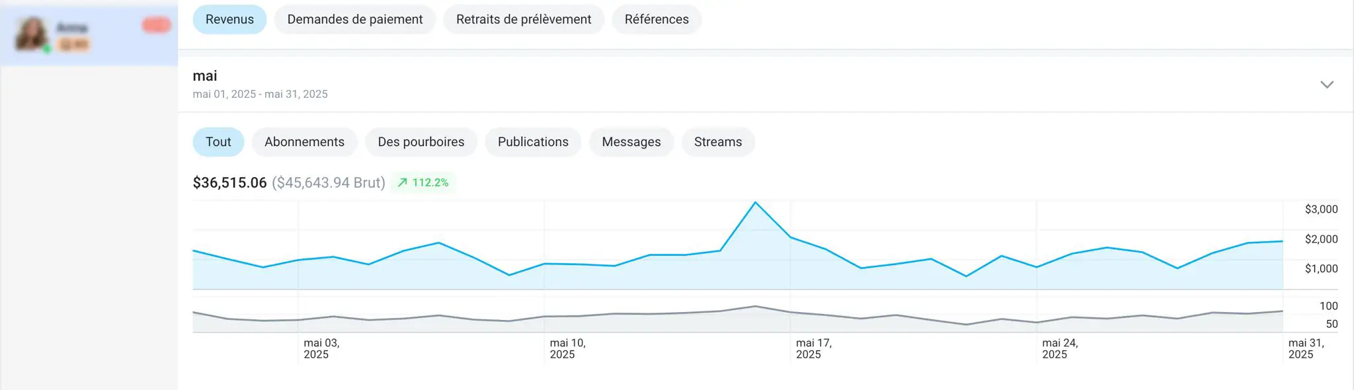The width and height of the screenshot is (1354, 390).
Task: Go to Retraits de prélèvement
Action: click(523, 19)
